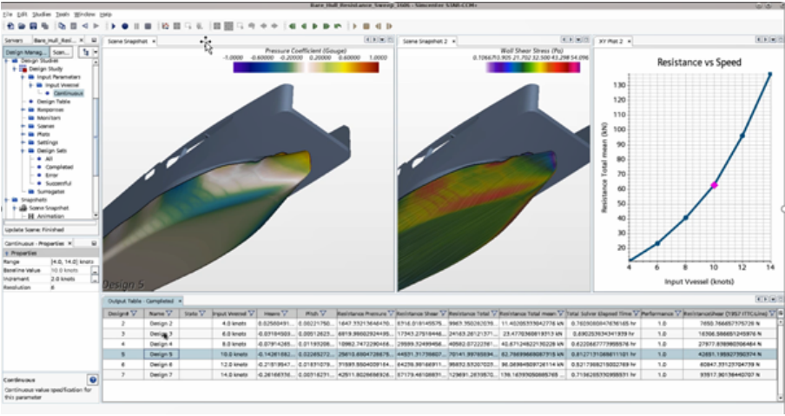Click the copy pages toolbar icon
The image size is (785, 416).
(x=62, y=26)
